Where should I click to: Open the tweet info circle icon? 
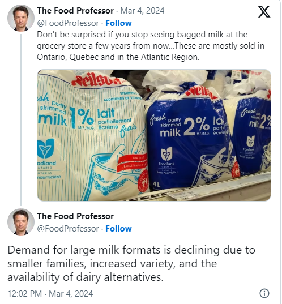click(264, 293)
